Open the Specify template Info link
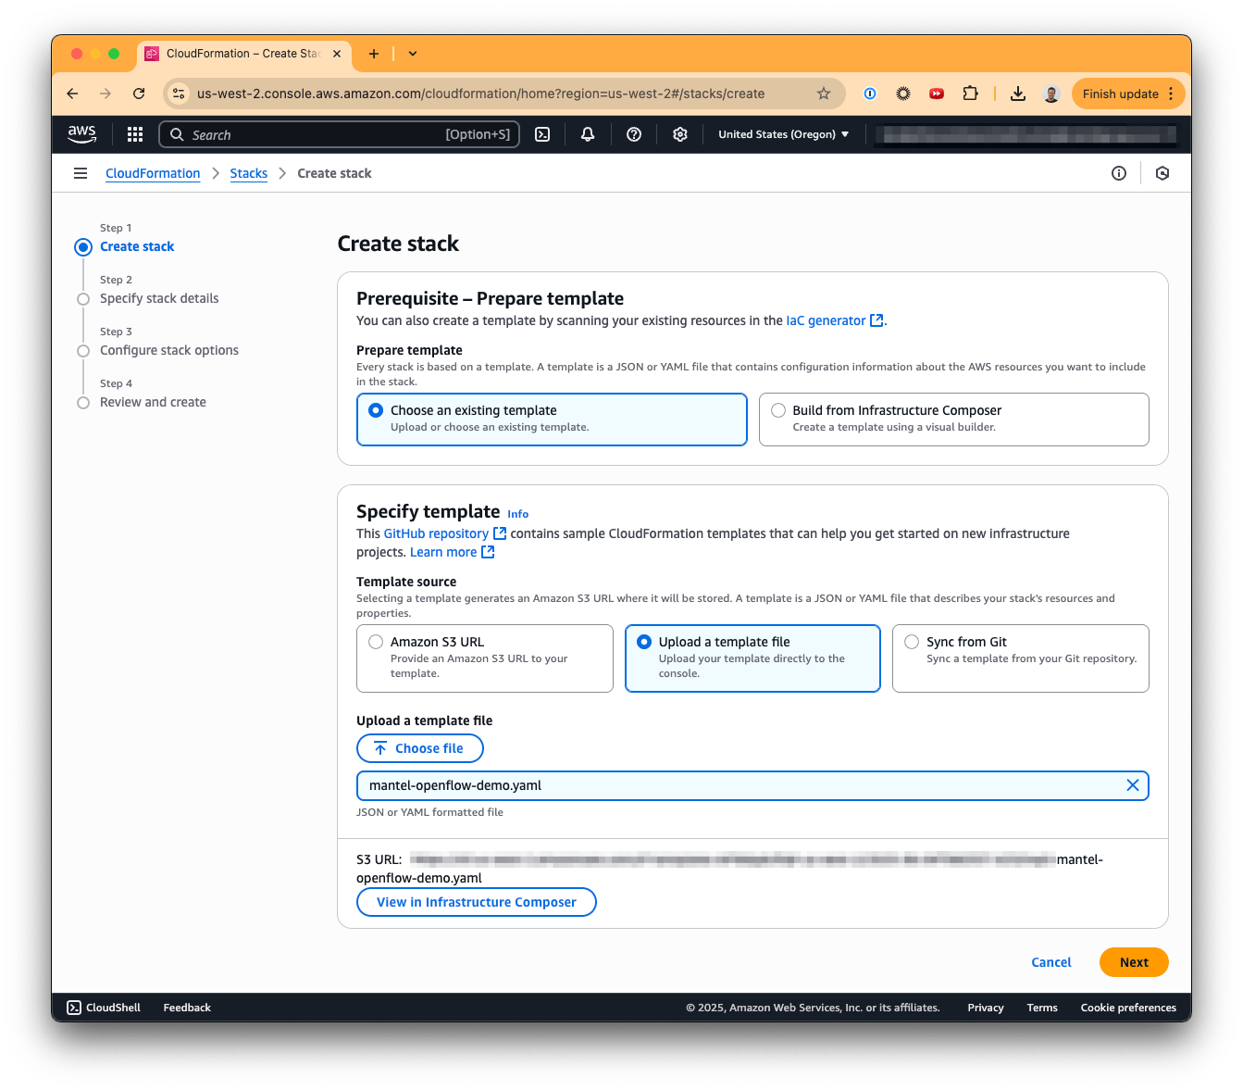This screenshot has width=1243, height=1090. click(x=518, y=514)
